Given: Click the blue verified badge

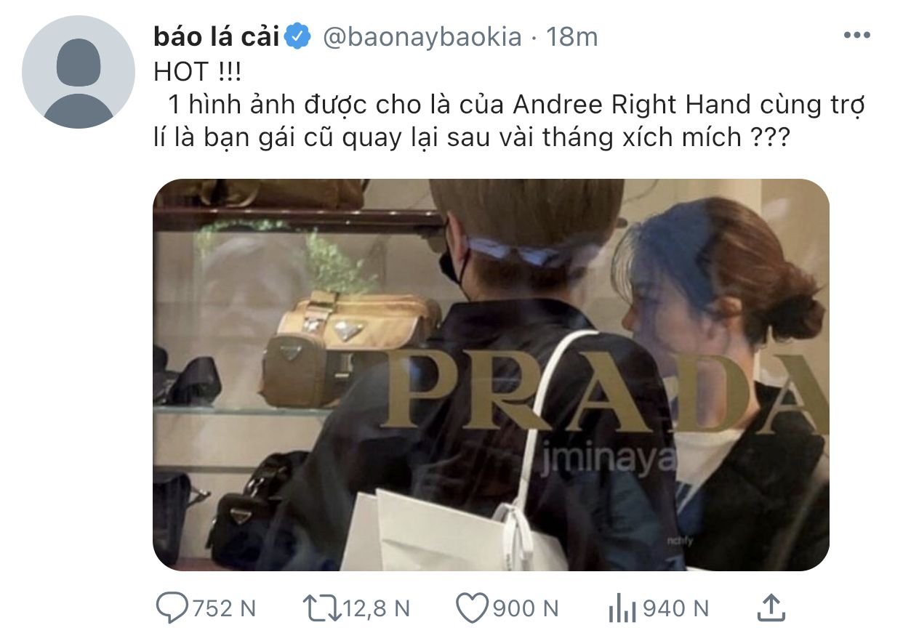Looking at the screenshot, I should pyautogui.click(x=299, y=36).
